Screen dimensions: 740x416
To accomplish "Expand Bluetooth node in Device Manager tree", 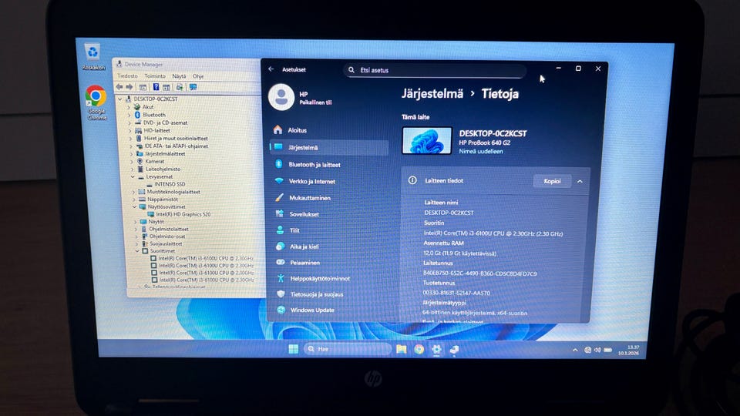I will 129,115.
